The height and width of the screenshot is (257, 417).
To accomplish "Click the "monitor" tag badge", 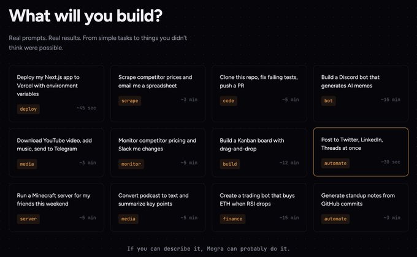I will coord(131,164).
